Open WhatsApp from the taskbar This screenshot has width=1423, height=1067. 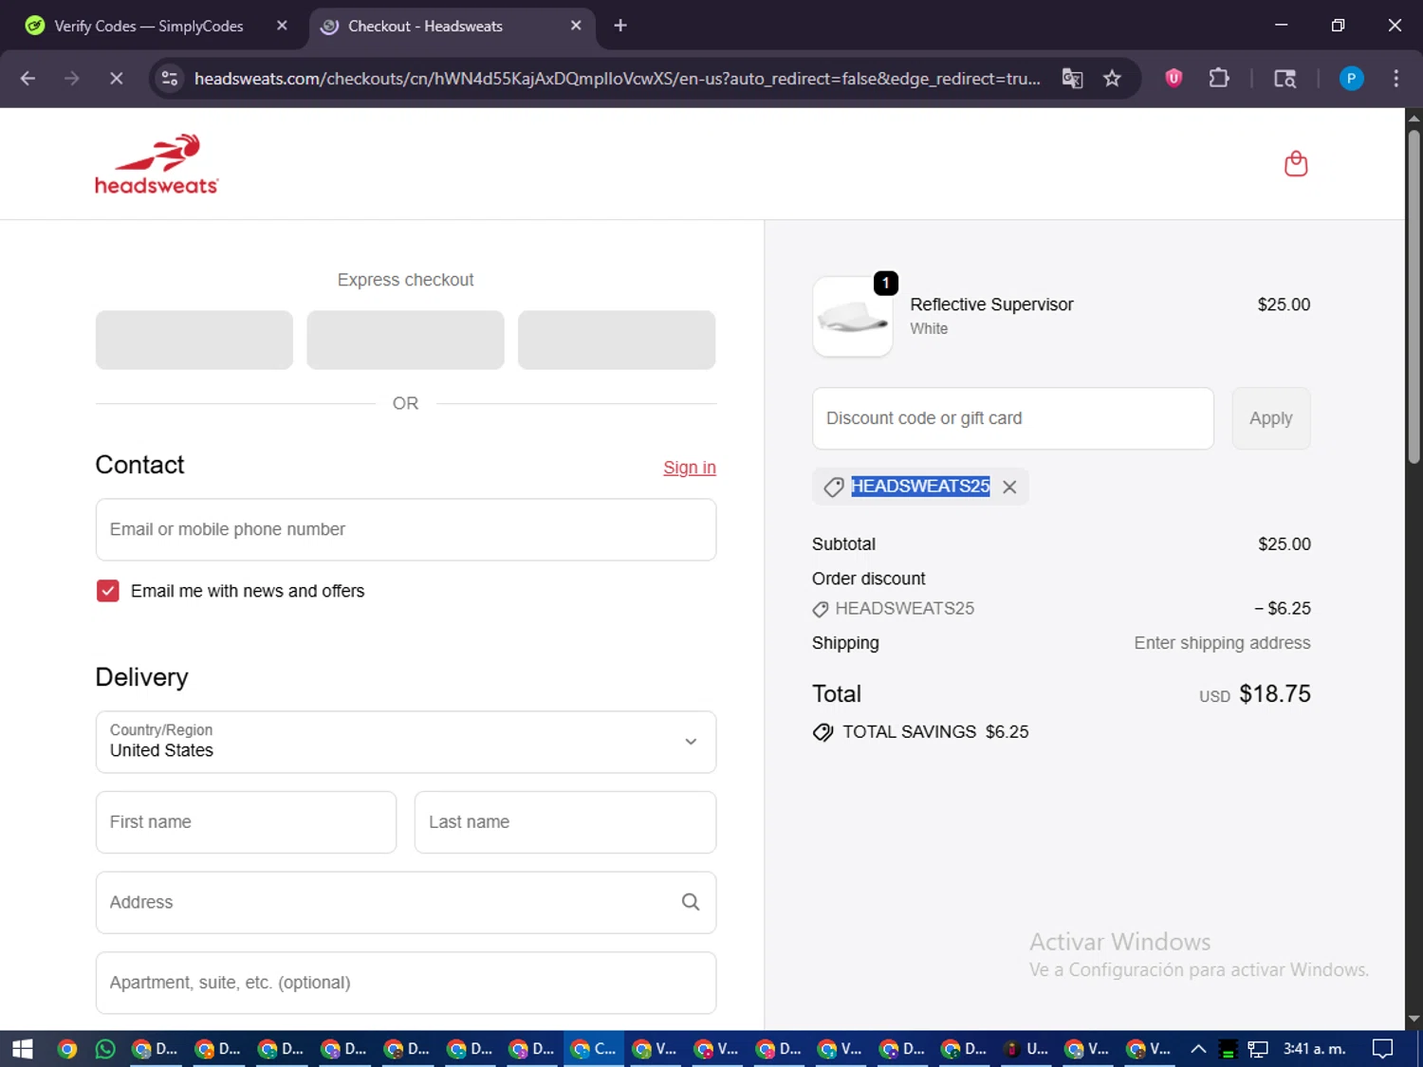coord(105,1049)
